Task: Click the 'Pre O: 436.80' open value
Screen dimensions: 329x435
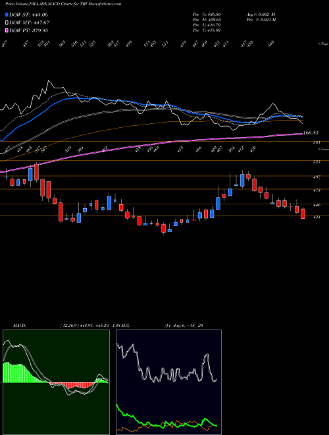Action: [207, 14]
